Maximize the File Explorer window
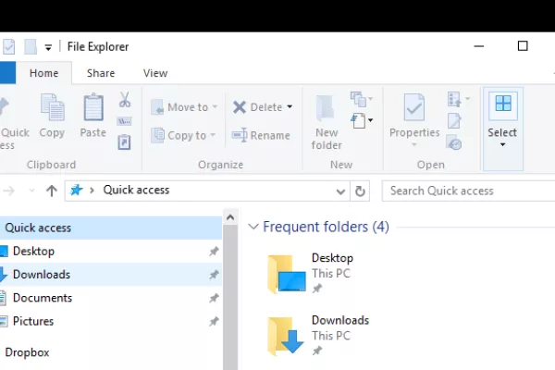The image size is (555, 370). pos(523,46)
